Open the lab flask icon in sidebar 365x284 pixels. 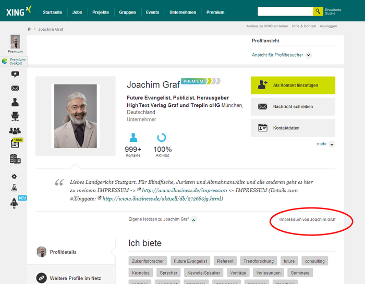click(14, 188)
